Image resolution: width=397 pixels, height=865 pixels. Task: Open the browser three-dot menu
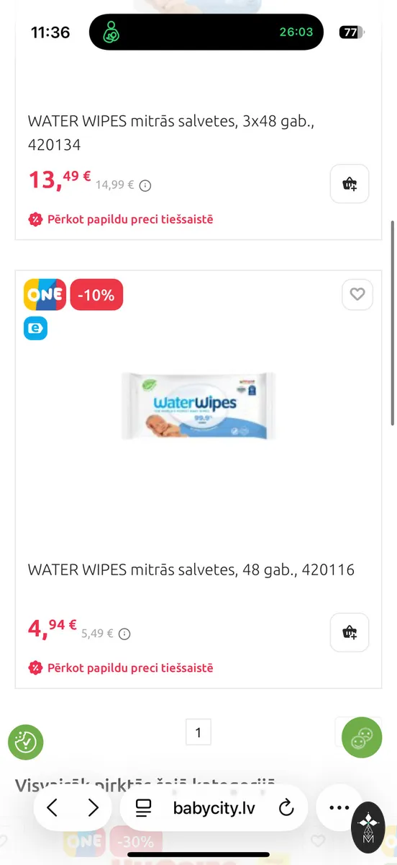tap(339, 807)
